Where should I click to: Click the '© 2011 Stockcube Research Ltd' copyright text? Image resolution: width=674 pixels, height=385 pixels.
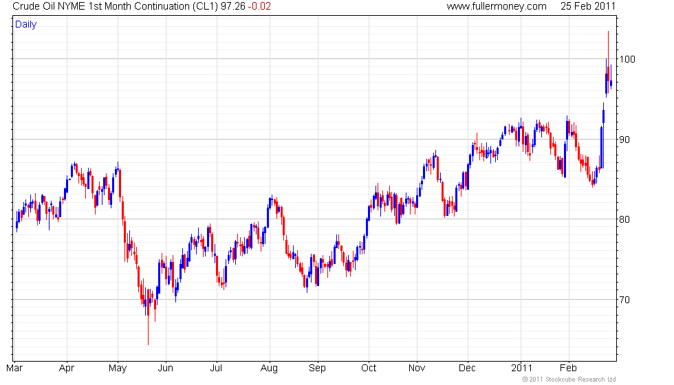[x=569, y=379]
